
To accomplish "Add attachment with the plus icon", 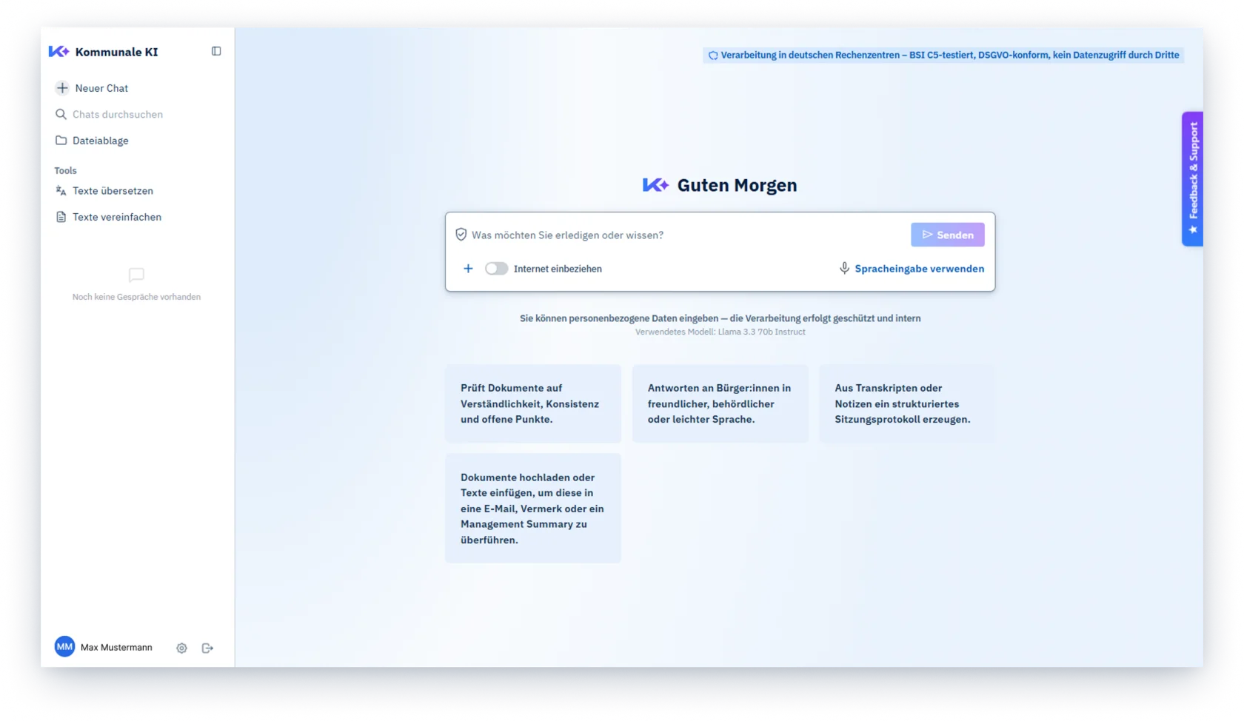I will 468,269.
